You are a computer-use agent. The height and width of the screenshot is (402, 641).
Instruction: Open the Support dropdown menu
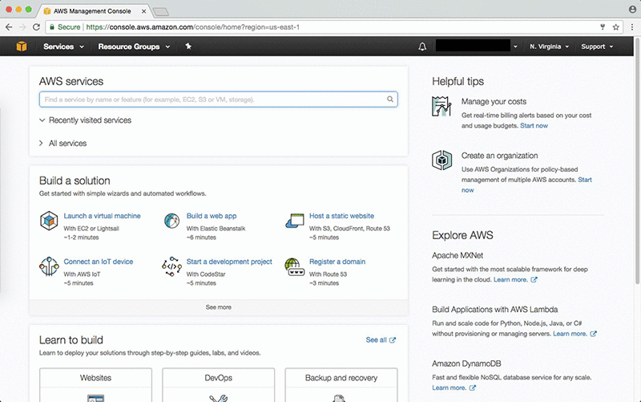click(x=597, y=47)
